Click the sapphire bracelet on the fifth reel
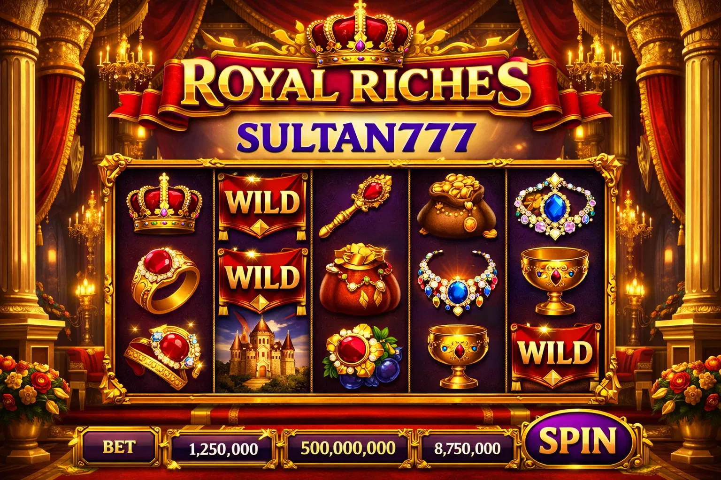 pos(553,206)
